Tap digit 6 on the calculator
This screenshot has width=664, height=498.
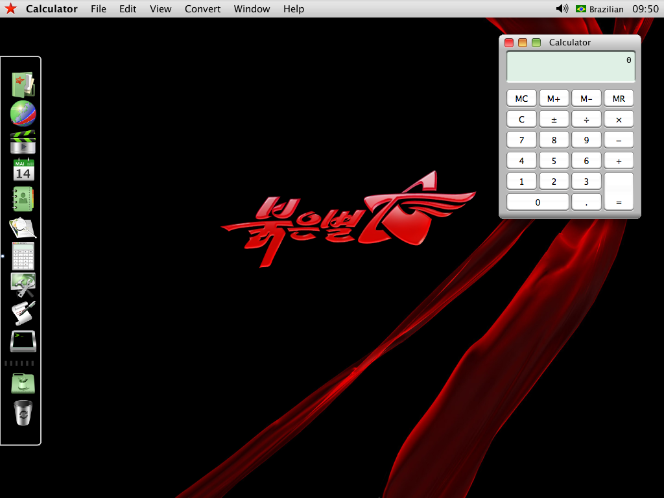pos(586,161)
